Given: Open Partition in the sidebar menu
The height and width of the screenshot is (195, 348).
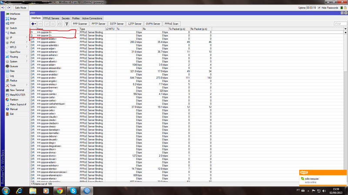Looking at the screenshot, I should pyautogui.click(x=14, y=100).
